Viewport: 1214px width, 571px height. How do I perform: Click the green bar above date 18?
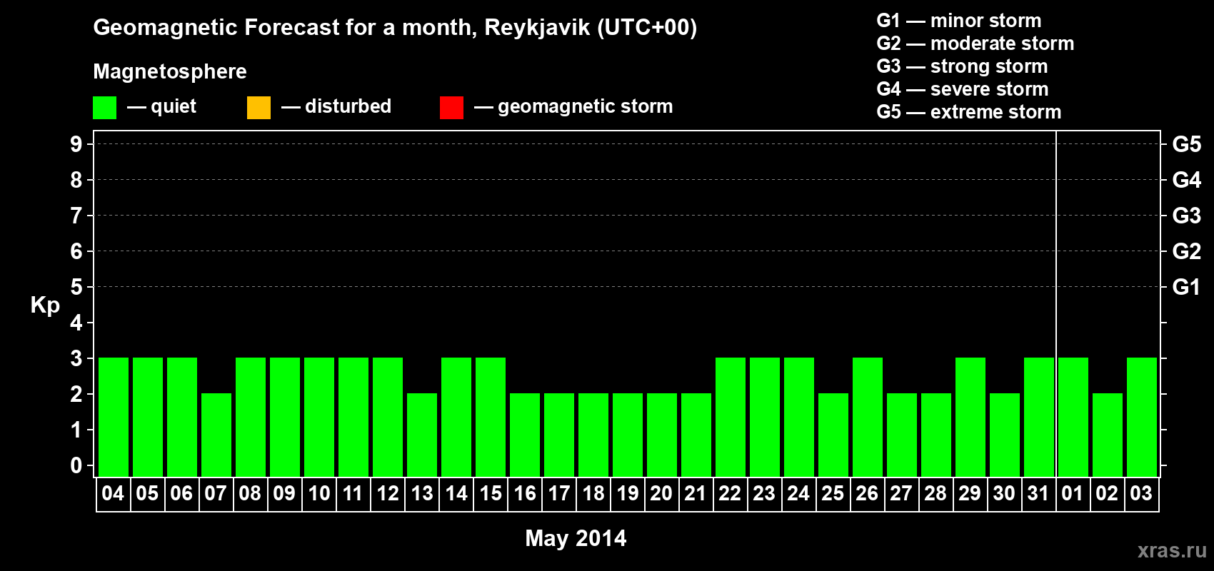pos(593,435)
